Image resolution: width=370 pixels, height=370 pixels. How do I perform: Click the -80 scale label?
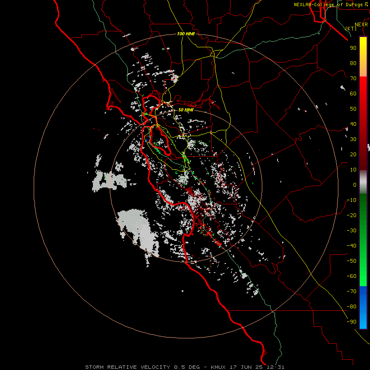[351, 307]
